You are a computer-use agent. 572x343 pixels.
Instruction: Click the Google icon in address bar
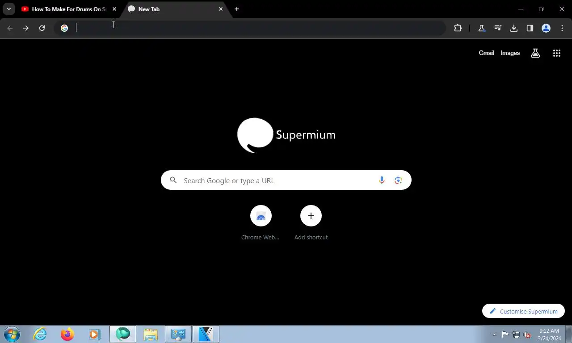coord(64,28)
